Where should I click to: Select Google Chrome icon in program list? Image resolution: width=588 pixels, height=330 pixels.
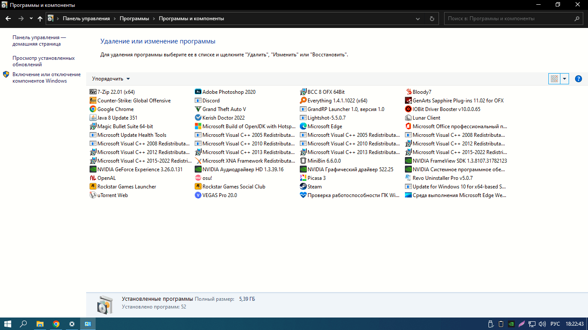click(x=93, y=109)
